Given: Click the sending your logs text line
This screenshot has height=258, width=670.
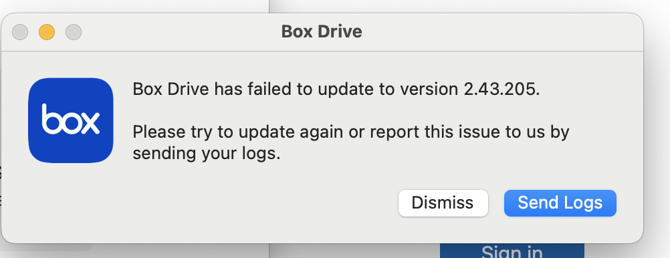Looking at the screenshot, I should (207, 154).
